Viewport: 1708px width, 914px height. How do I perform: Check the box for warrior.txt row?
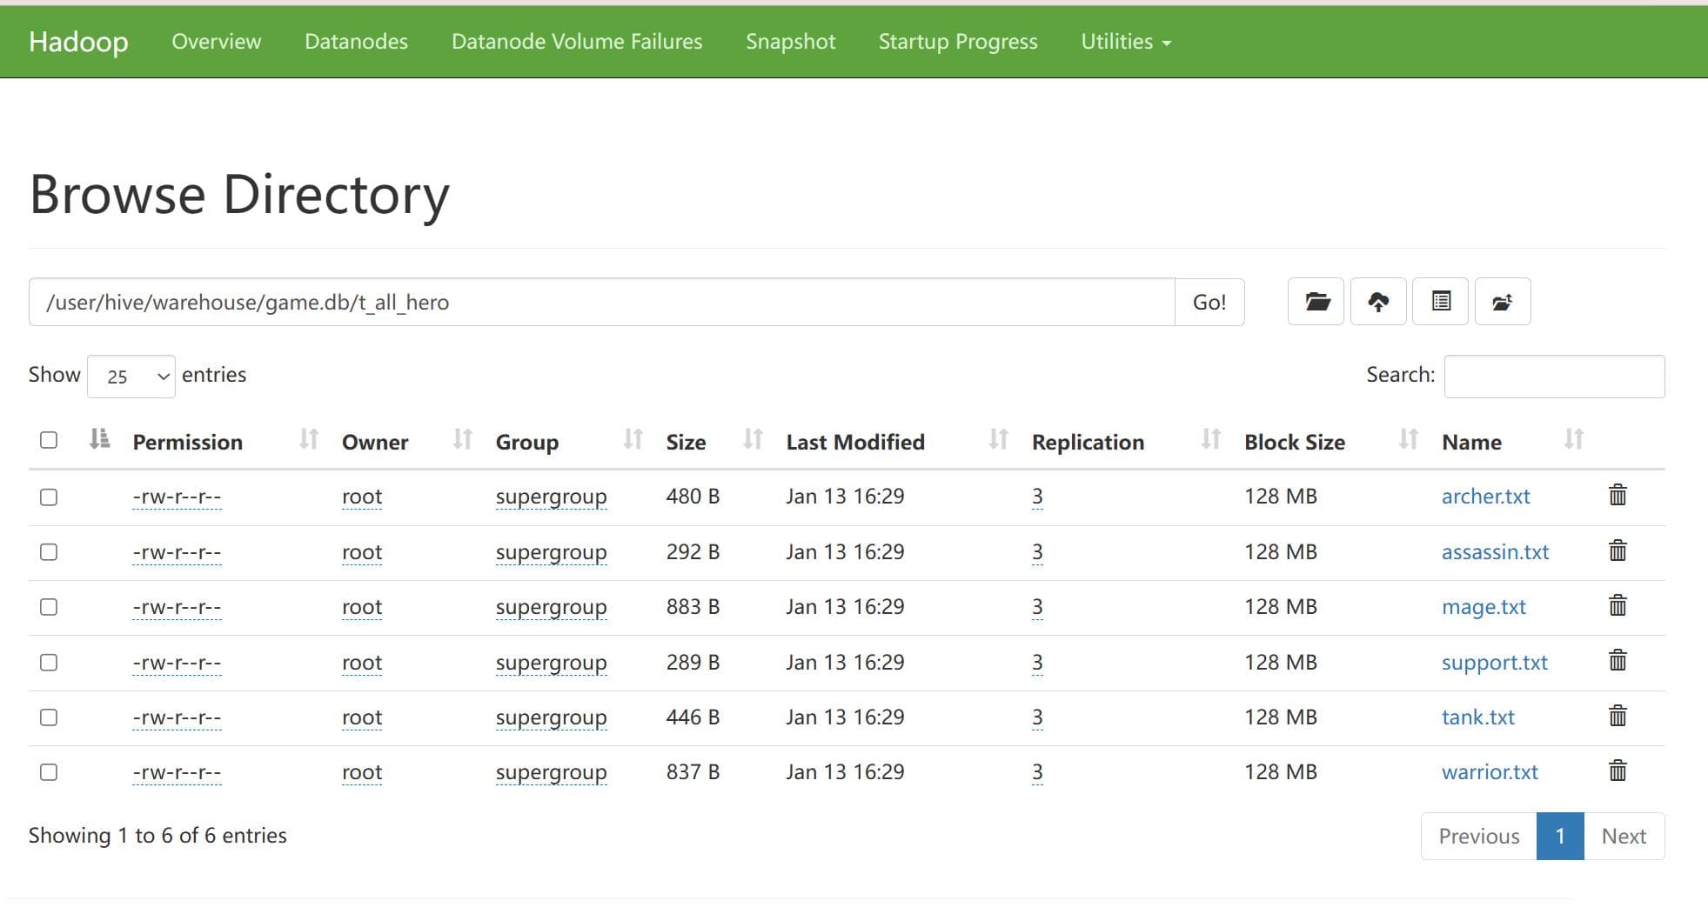click(x=49, y=772)
